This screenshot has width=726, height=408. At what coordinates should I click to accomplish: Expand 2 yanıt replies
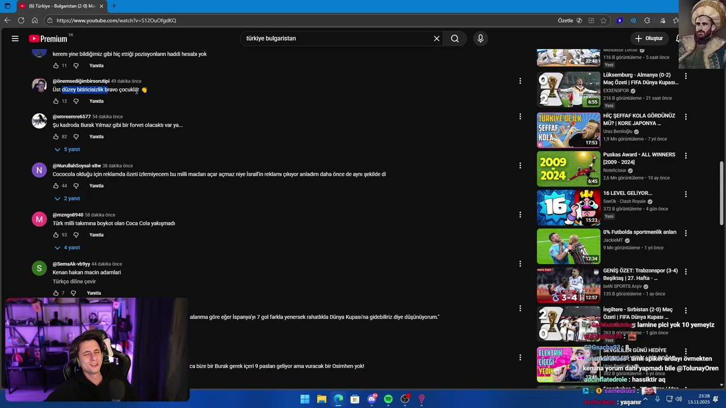point(67,199)
